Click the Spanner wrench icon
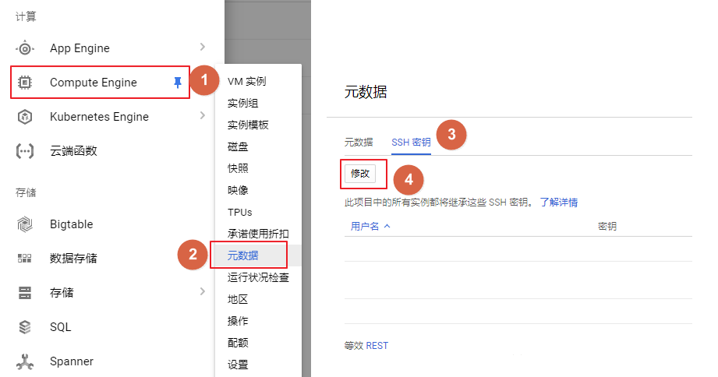Screen dimensions: 718x377 click(25, 361)
